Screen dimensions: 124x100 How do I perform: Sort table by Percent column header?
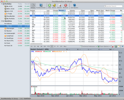pyautogui.click(x=62, y=10)
